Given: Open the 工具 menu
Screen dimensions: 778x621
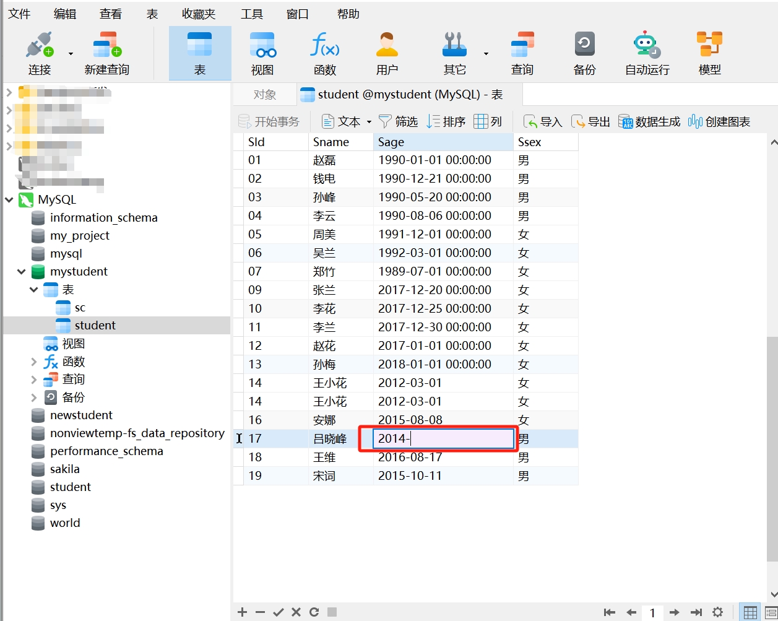Looking at the screenshot, I should pos(251,14).
